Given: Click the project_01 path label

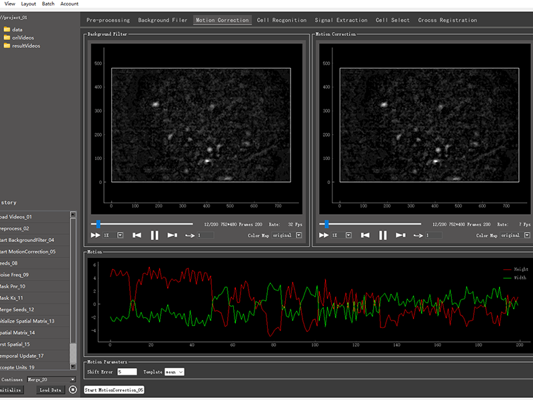Looking at the screenshot, I should coord(13,17).
